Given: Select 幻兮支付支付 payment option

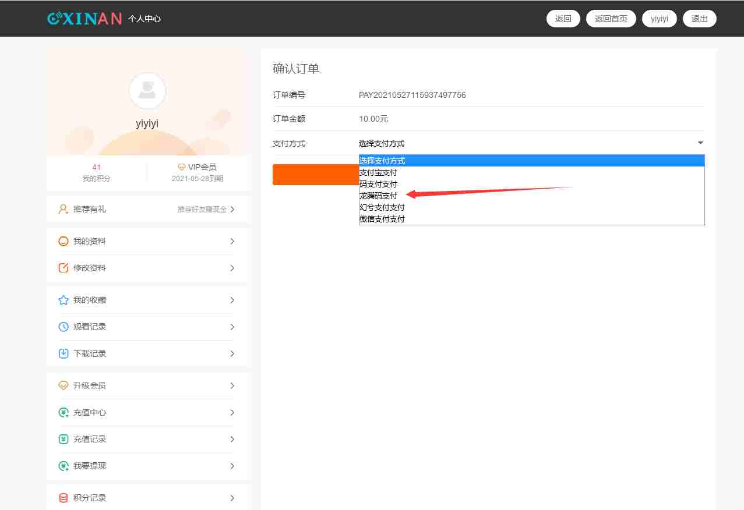Looking at the screenshot, I should tap(382, 207).
